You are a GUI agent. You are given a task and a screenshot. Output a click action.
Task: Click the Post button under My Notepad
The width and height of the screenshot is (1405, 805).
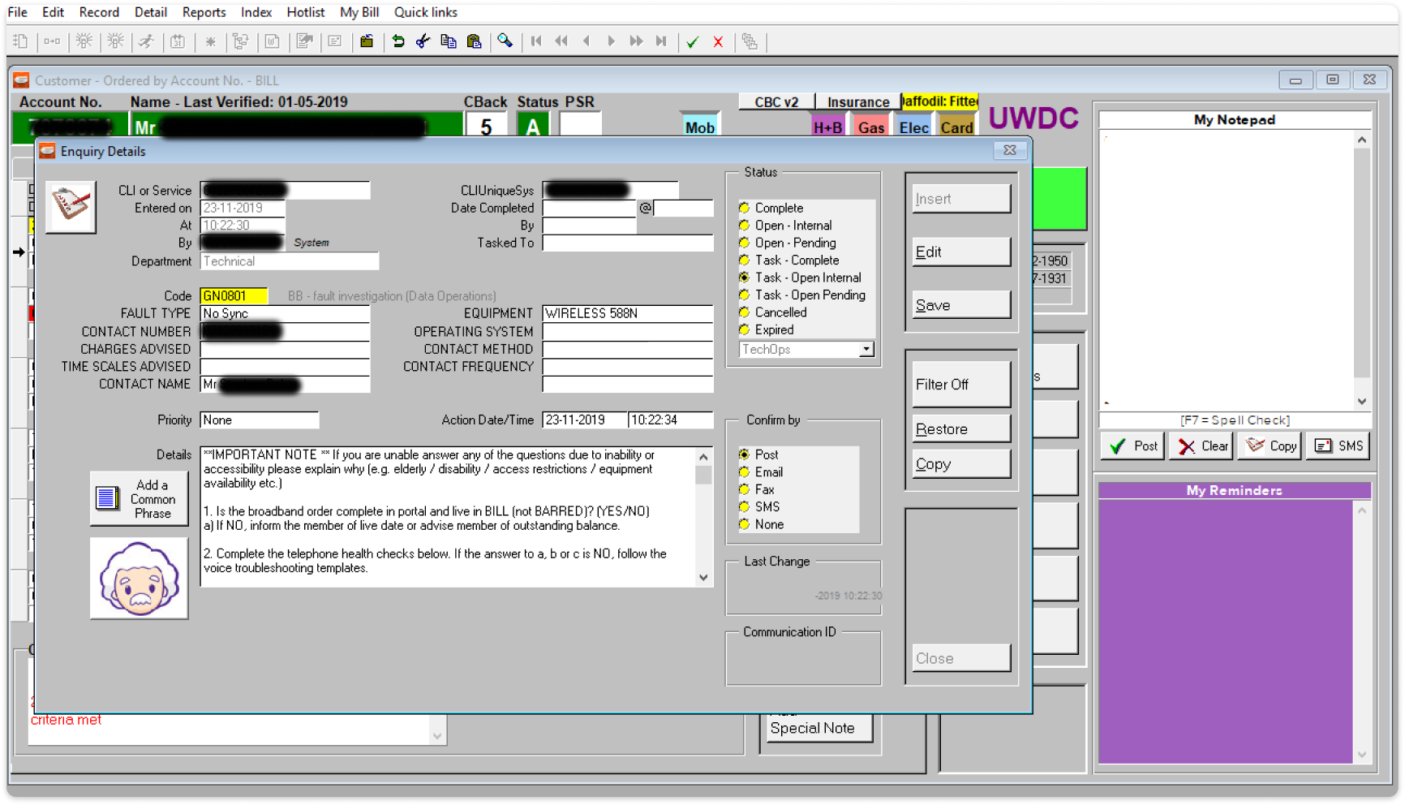coord(1133,446)
